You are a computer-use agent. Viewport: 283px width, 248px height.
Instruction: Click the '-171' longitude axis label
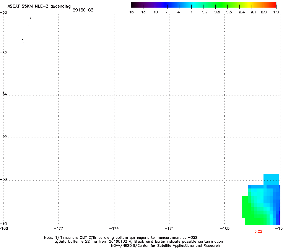(169, 229)
